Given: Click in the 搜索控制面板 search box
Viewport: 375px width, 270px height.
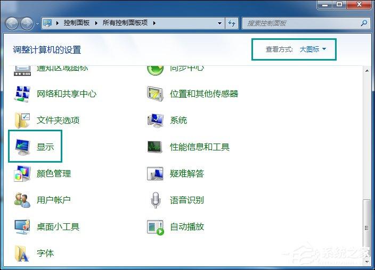Looking at the screenshot, I should [301, 23].
